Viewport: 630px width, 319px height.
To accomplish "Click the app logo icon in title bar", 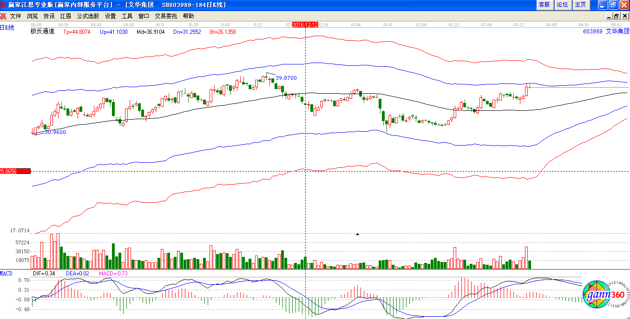I will 4,5.
